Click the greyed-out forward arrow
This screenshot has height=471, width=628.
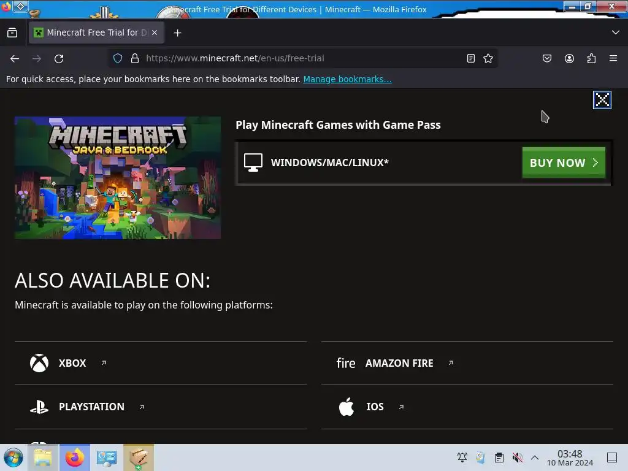[x=37, y=58]
